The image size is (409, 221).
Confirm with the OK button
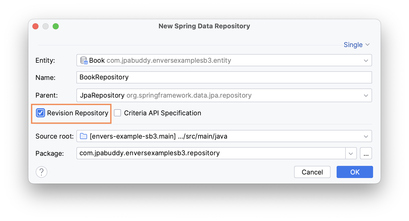355,172
